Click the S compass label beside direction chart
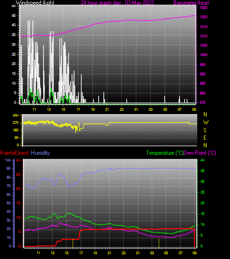Viewport: 230px width, 259px height. coord(205,130)
